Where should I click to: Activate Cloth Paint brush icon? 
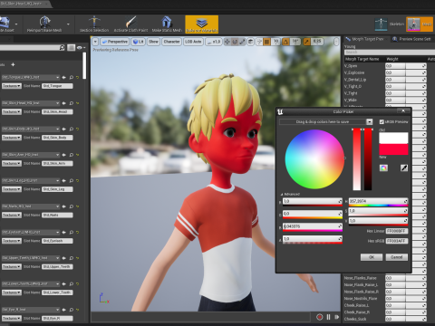[130, 22]
